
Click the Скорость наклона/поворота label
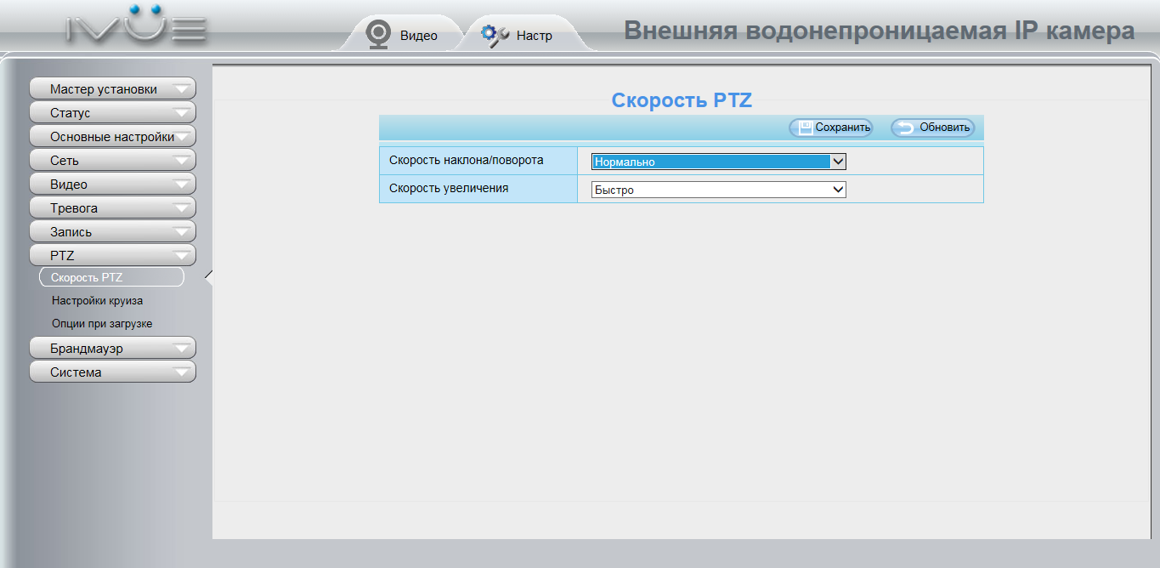(x=466, y=160)
